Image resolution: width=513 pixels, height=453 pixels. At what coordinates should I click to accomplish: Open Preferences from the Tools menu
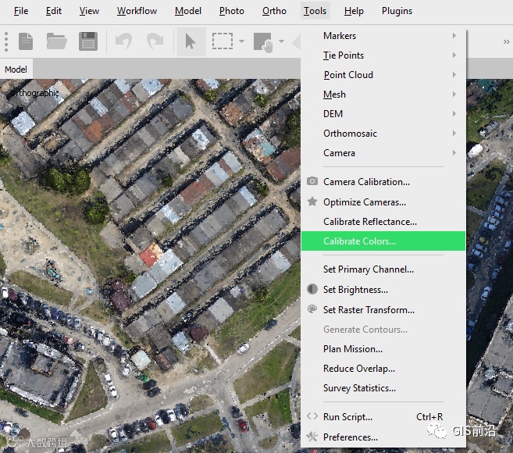pyautogui.click(x=351, y=437)
